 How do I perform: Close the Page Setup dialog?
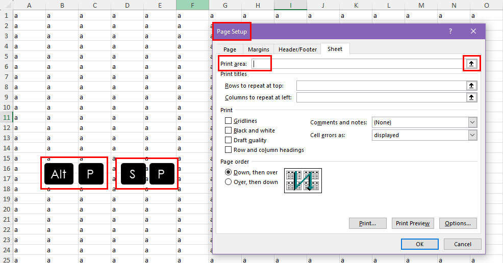tap(473, 31)
